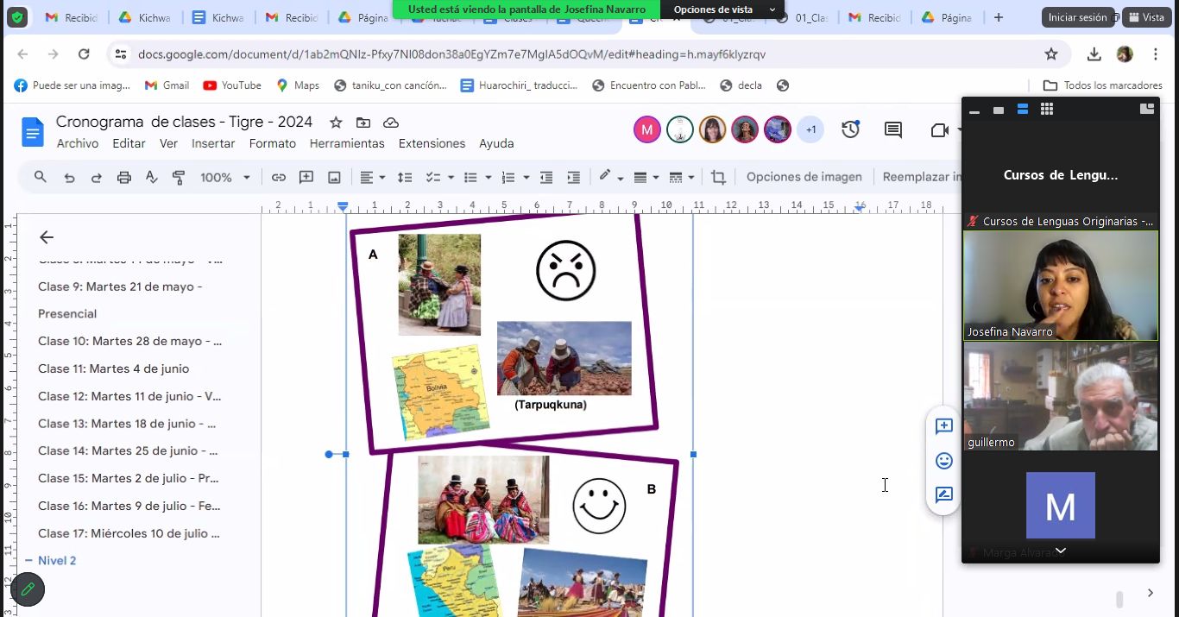Go to Clase 11: Martes 4 de junio
The width and height of the screenshot is (1179, 617).
tap(113, 368)
